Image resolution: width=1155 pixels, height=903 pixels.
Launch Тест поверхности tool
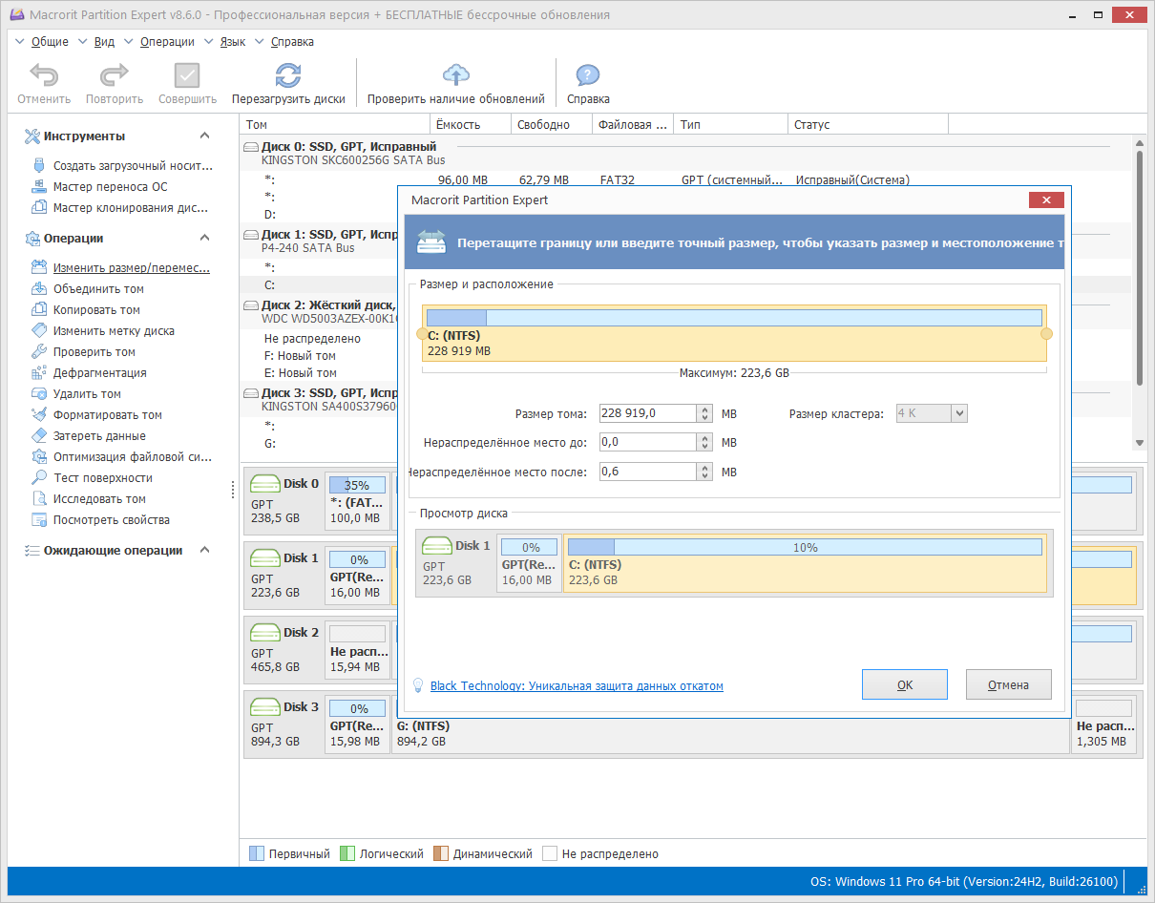(103, 478)
